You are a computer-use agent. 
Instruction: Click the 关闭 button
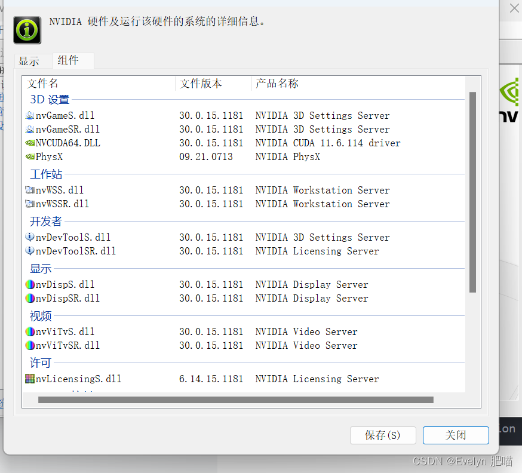(x=455, y=435)
